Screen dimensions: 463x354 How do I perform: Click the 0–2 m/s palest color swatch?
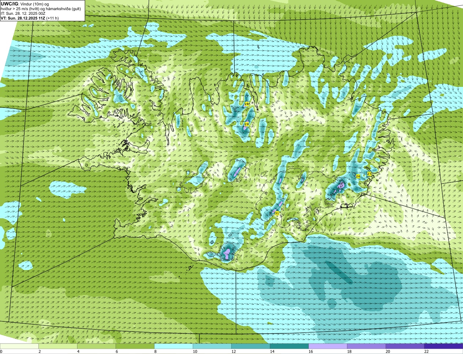pyautogui.click(x=19, y=346)
